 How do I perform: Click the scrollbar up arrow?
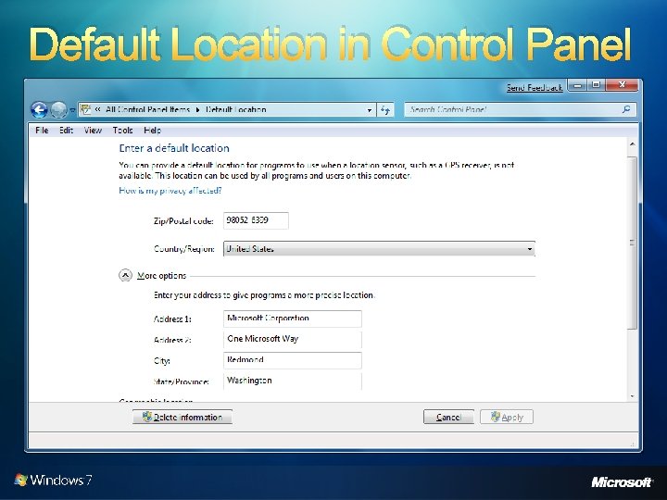tap(633, 144)
